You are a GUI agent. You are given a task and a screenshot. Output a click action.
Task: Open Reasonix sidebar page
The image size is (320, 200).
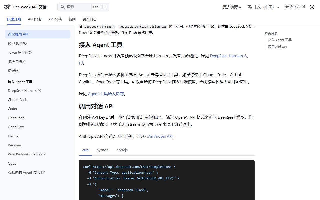click(38, 145)
